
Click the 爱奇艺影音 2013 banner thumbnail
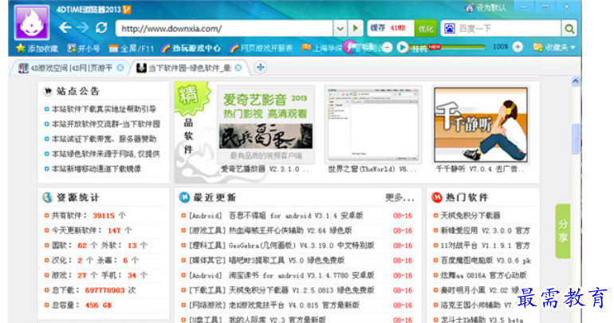pyautogui.click(x=266, y=124)
